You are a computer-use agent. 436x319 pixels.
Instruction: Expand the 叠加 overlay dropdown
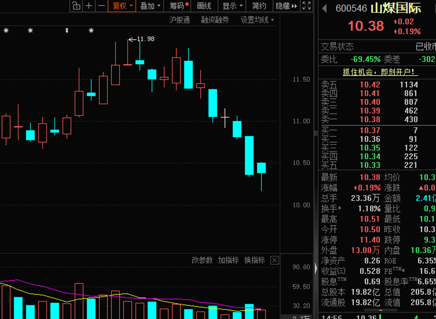[x=150, y=6]
